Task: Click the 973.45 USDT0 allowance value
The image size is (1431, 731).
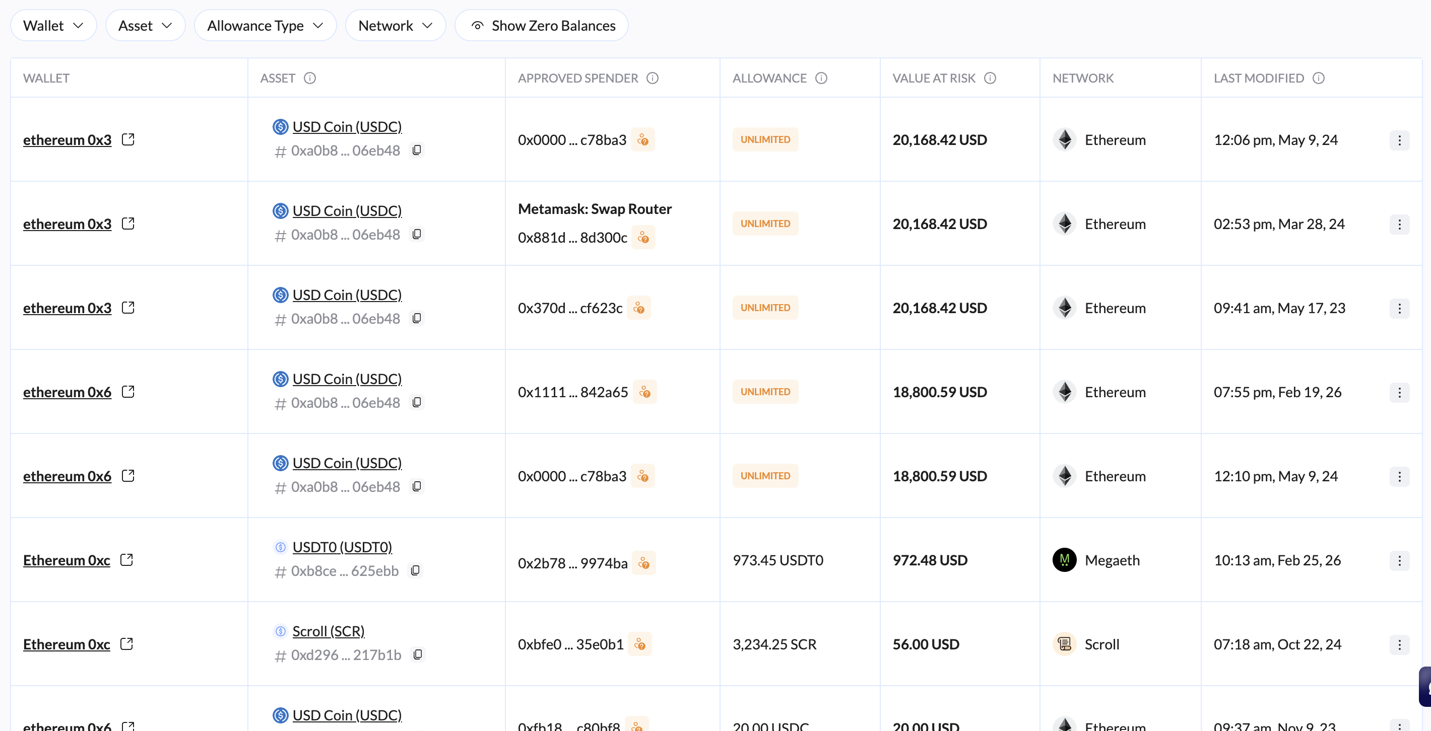Action: coord(777,561)
